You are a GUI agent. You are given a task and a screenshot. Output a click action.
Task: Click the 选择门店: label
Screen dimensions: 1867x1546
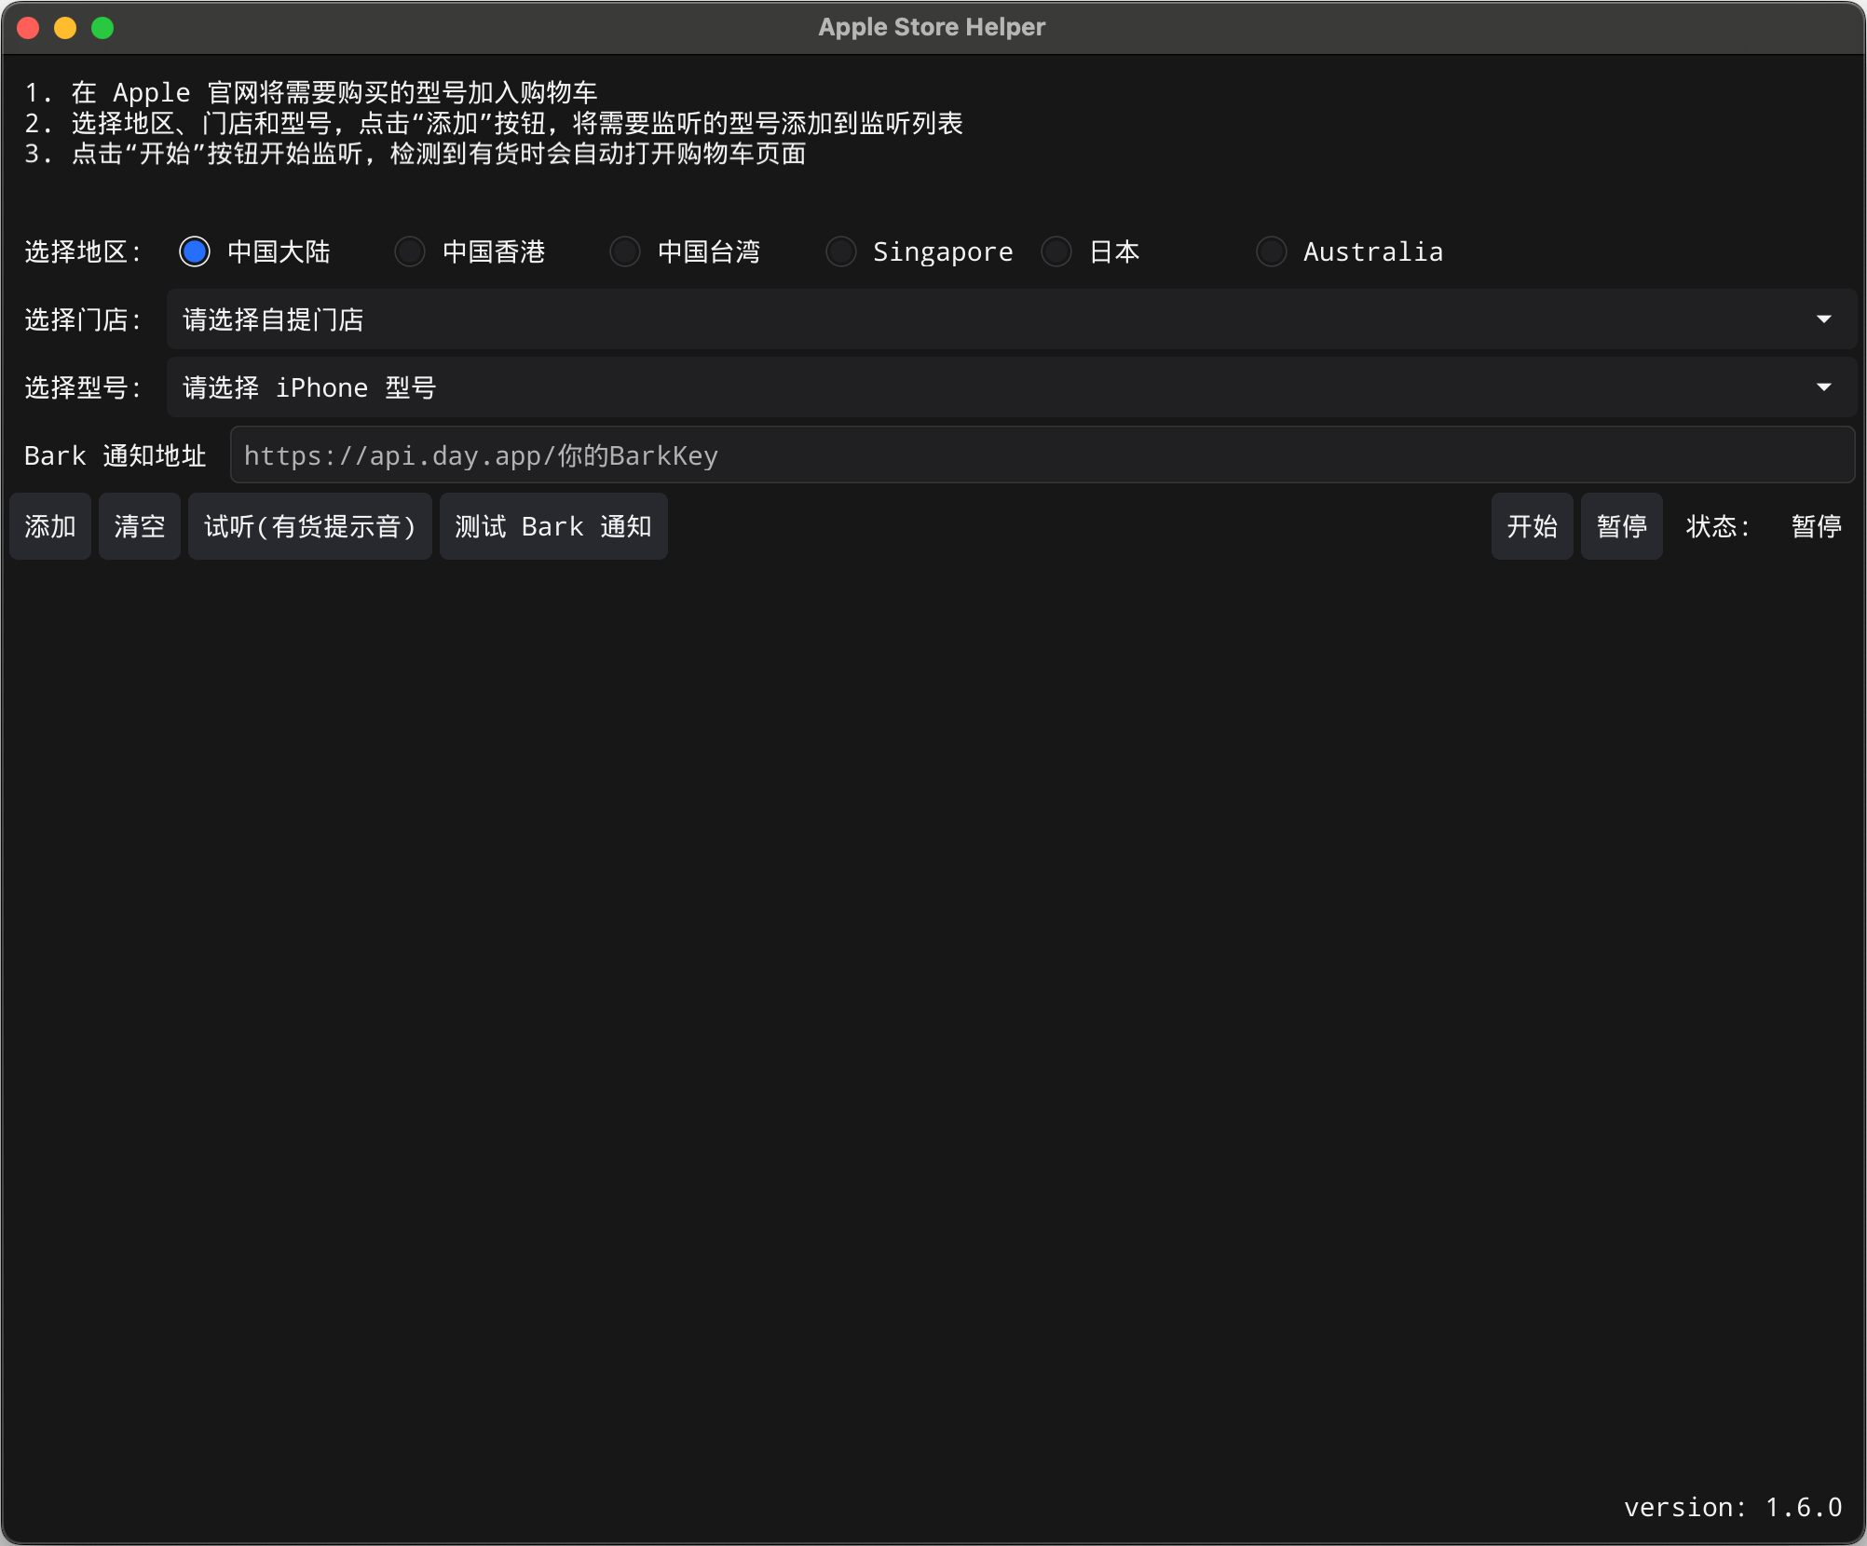tap(83, 319)
